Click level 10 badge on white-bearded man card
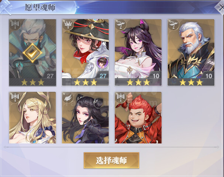 click(x=209, y=76)
